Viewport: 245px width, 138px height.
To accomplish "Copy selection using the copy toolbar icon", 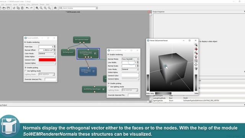I will [18, 8].
